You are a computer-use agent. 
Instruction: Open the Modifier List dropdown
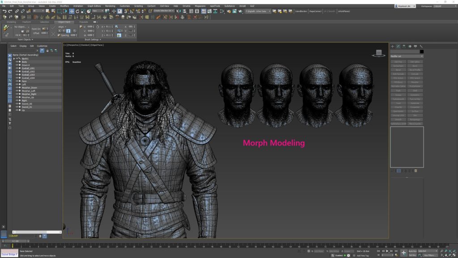pos(407,56)
